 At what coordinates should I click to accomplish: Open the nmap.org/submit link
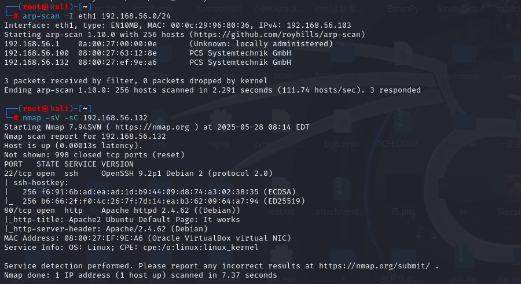point(374,266)
